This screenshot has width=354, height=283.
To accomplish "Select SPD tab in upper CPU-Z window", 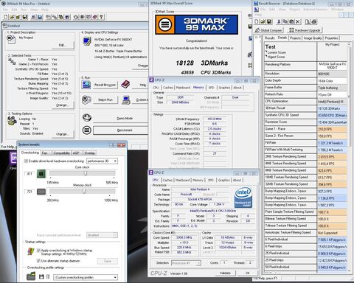I will coord(211,88).
